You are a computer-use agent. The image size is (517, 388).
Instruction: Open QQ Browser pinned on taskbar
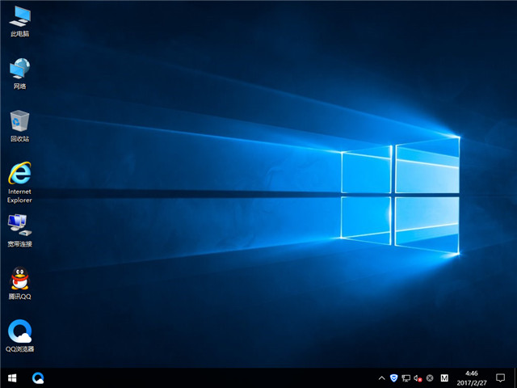38,377
